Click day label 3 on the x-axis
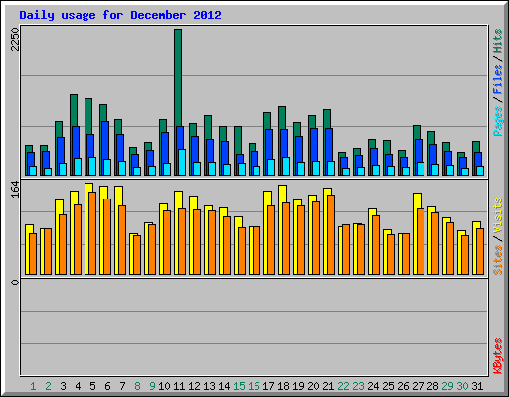 [63, 386]
